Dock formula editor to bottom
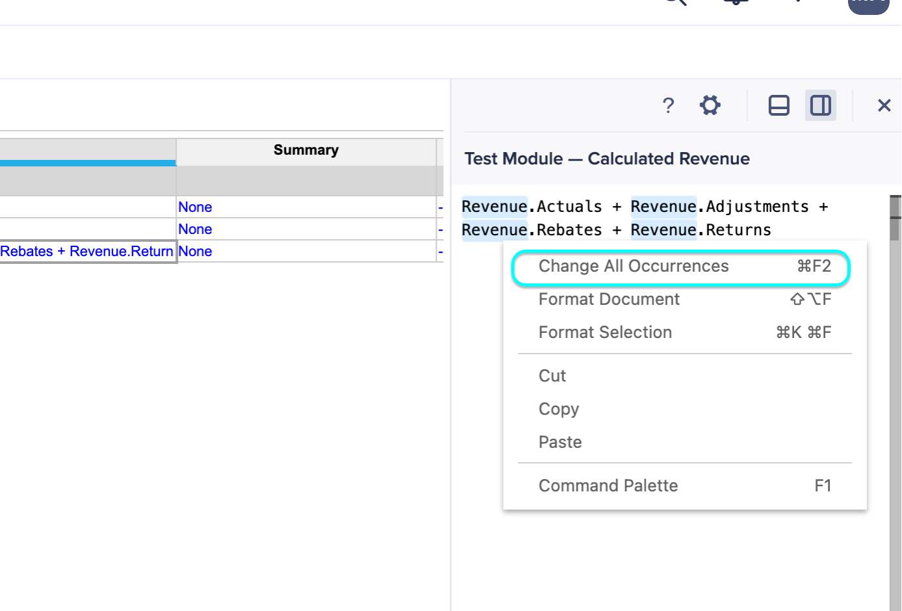 (779, 105)
